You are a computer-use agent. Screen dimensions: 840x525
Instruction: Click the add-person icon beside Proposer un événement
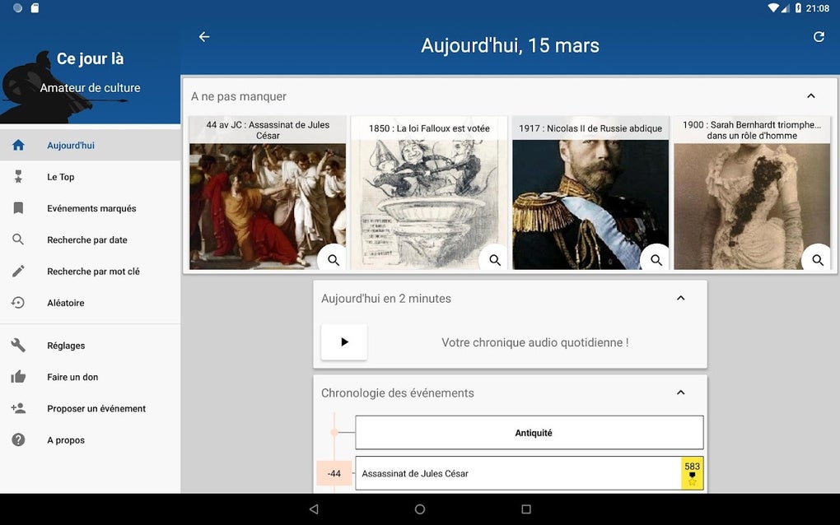click(18, 408)
